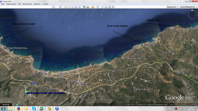The image size is (198, 111).
Task: Open the Инструменты menu
Action: click(x=27, y=4)
